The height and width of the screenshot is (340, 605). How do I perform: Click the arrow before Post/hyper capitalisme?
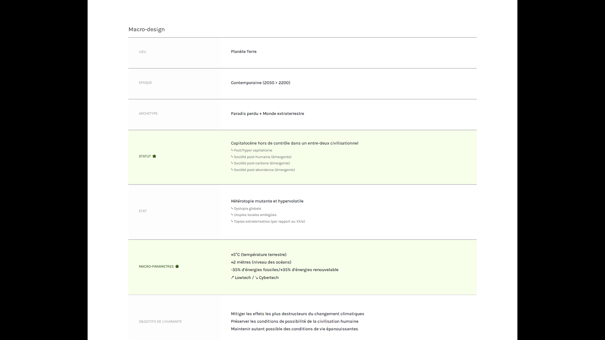click(232, 150)
